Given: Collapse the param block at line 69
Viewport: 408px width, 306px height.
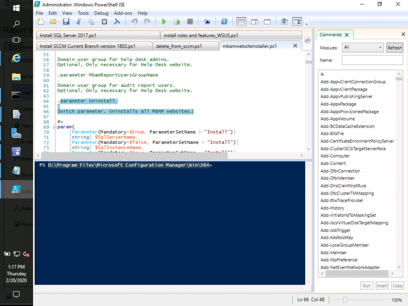Looking at the screenshot, I should pyautogui.click(x=55, y=127).
